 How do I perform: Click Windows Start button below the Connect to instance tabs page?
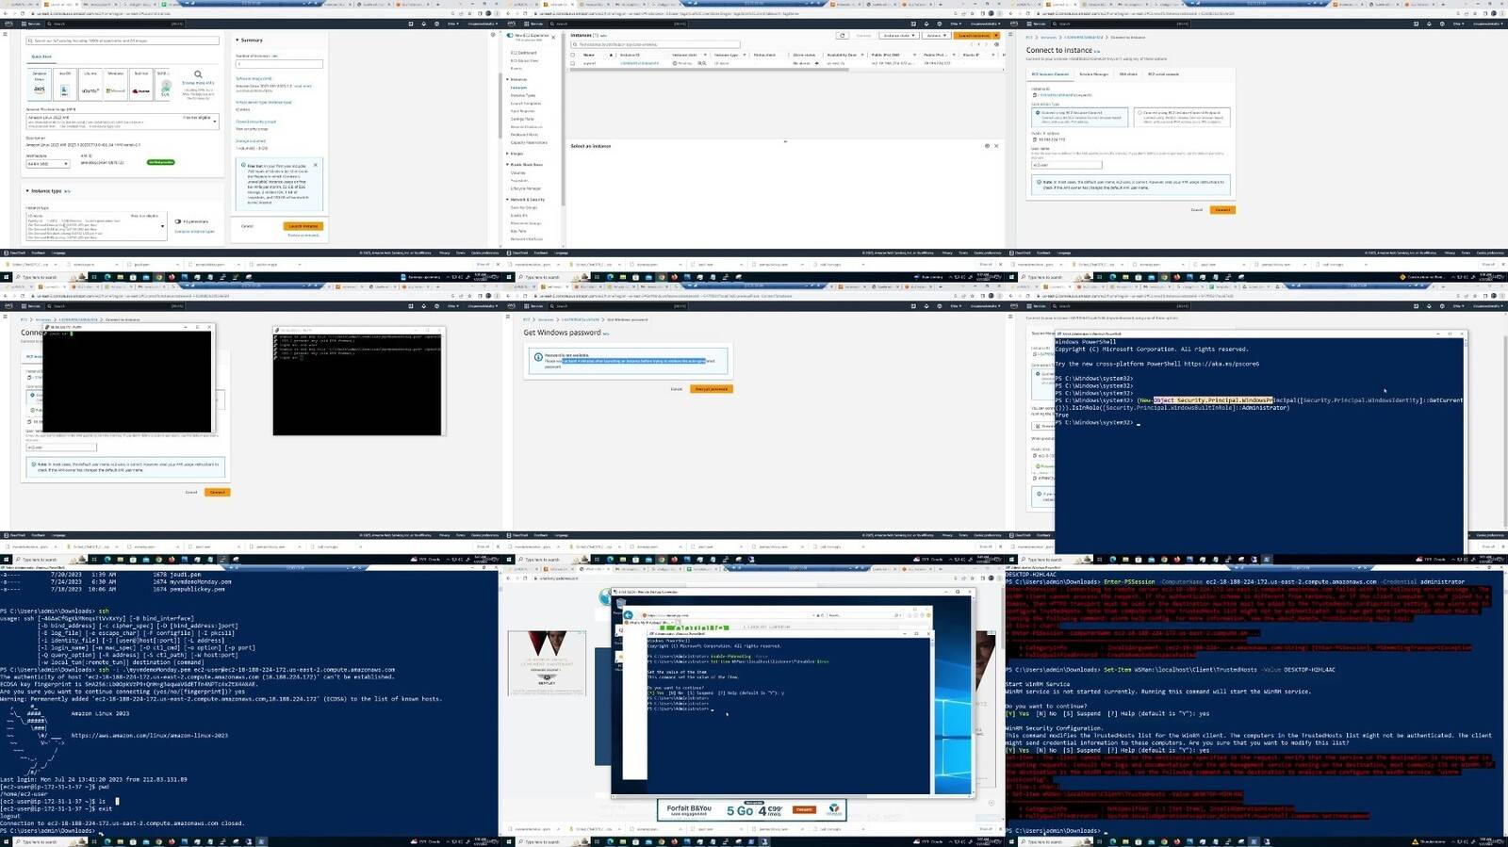pyautogui.click(x=1012, y=277)
